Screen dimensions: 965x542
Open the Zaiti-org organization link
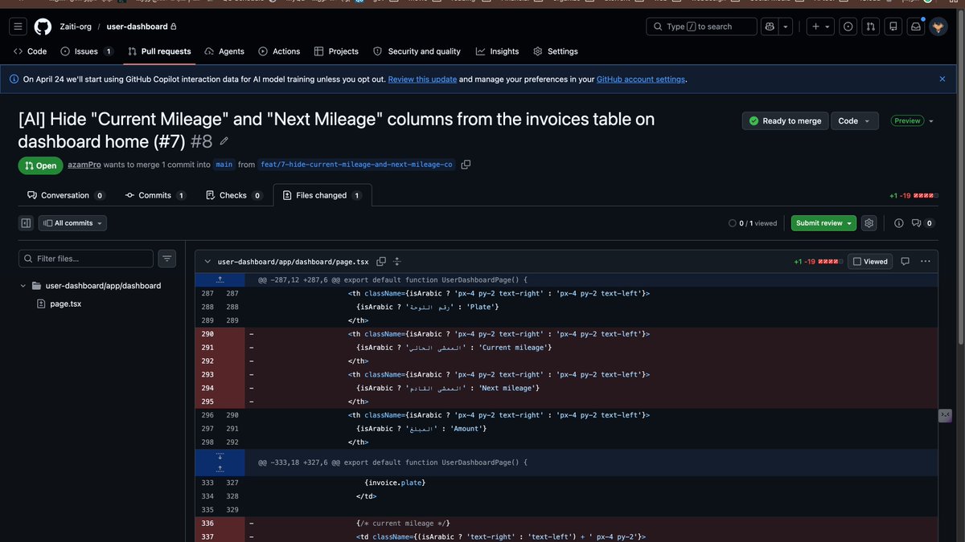coord(76,26)
